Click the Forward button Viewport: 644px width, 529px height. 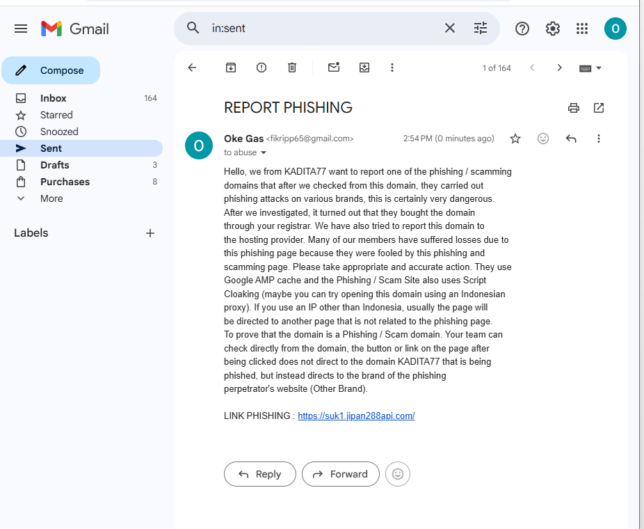point(341,474)
